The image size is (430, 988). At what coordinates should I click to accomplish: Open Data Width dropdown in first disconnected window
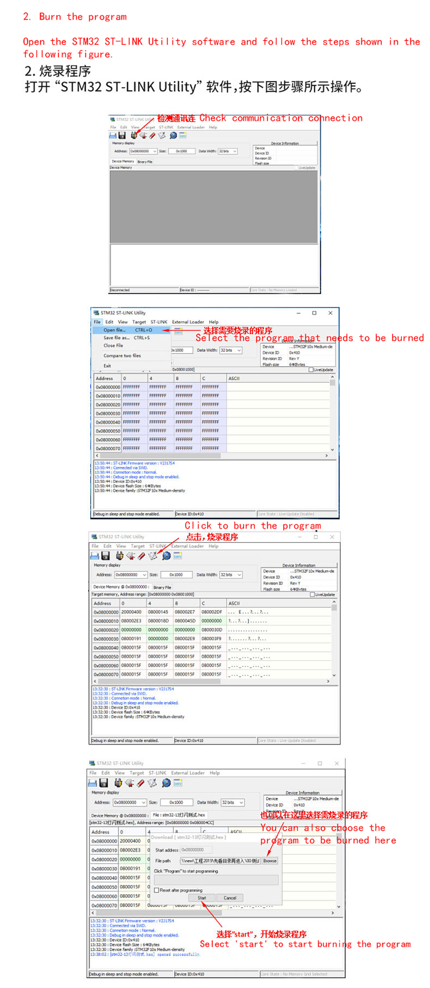point(235,151)
